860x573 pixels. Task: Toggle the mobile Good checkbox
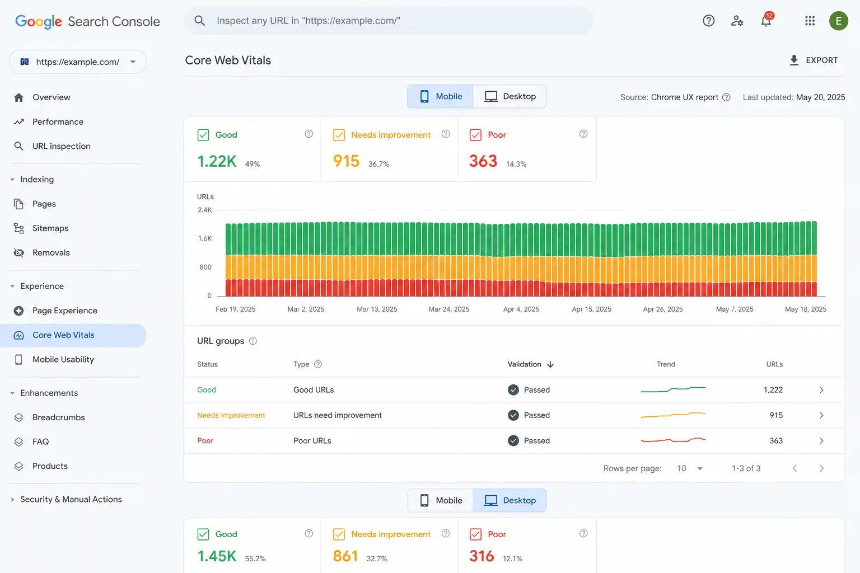click(203, 135)
